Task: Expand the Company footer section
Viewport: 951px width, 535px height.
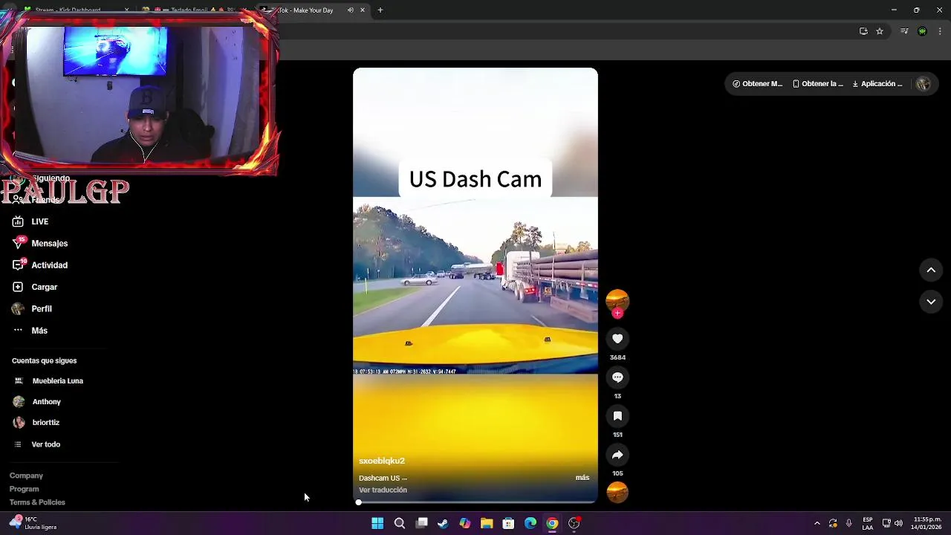Action: point(26,476)
